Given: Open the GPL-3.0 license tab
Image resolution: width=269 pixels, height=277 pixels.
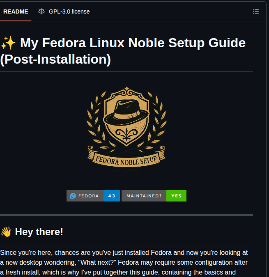Looking at the screenshot, I should 64,11.
